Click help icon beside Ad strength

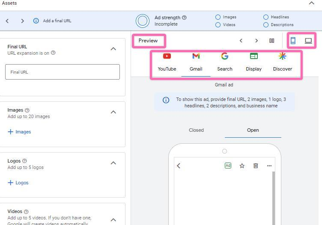coord(184,18)
